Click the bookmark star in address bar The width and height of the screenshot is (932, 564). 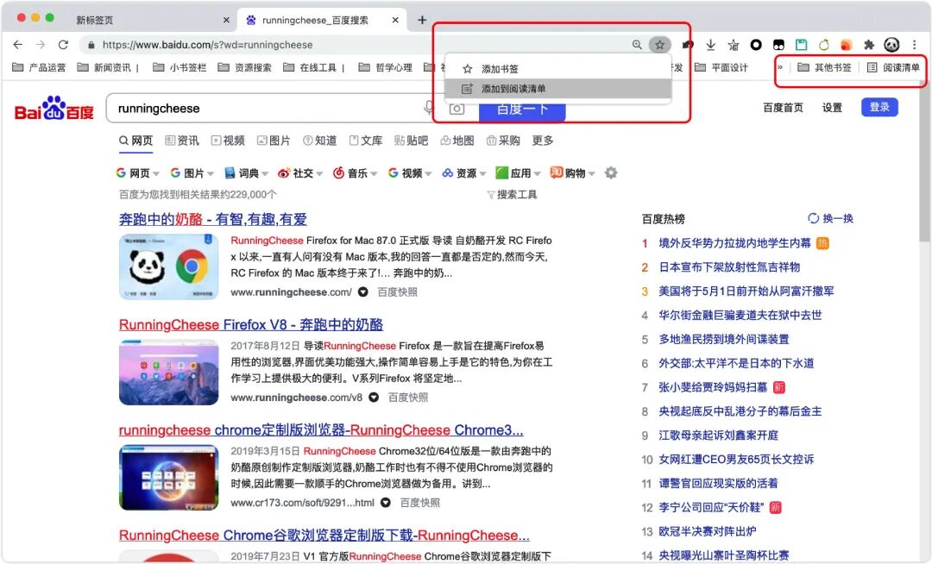[x=660, y=45]
